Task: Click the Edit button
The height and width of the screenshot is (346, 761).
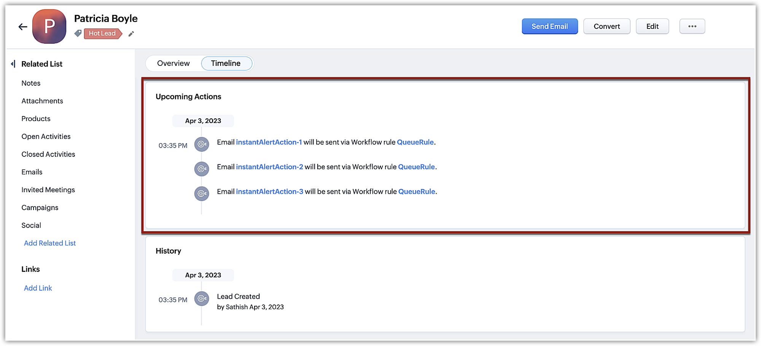Action: tap(652, 26)
